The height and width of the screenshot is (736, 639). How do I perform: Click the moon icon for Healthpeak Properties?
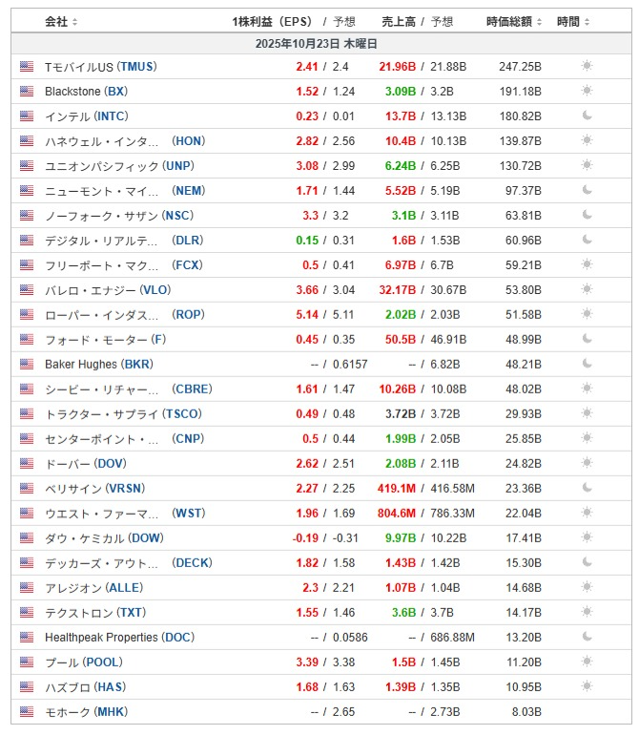587,638
